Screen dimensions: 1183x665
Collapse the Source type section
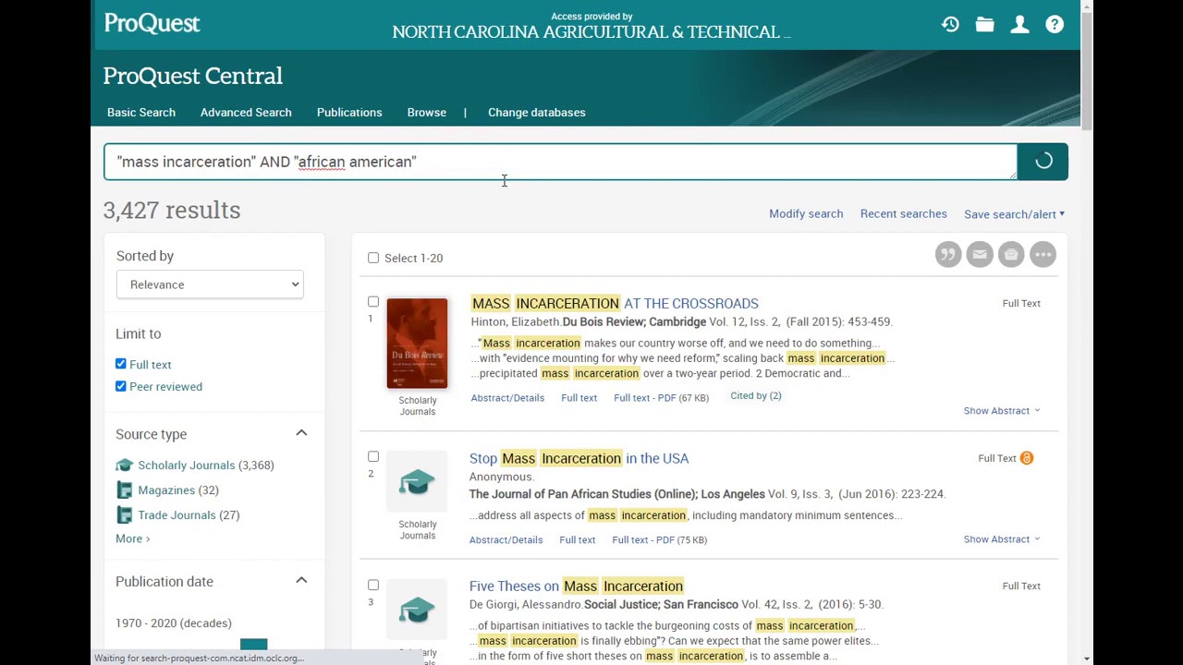point(301,433)
